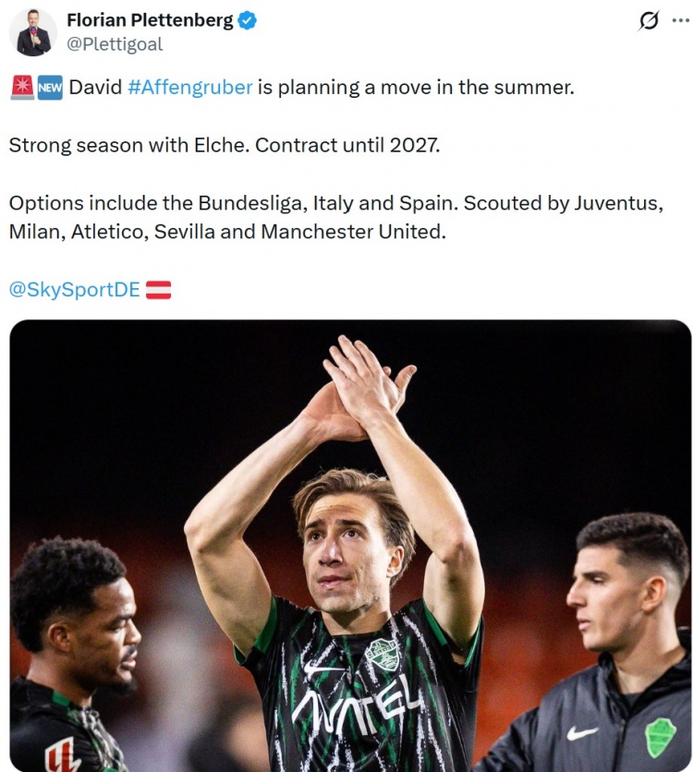The width and height of the screenshot is (693, 772).
Task: Click the red siren emoji
Action: tap(22, 88)
